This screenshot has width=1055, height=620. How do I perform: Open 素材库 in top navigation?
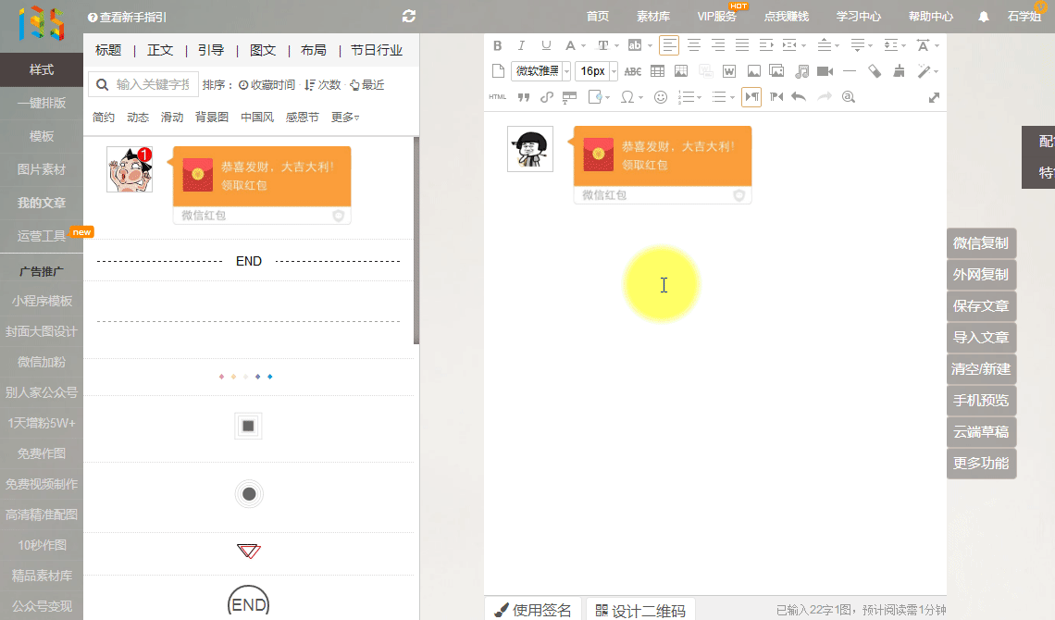coord(653,17)
